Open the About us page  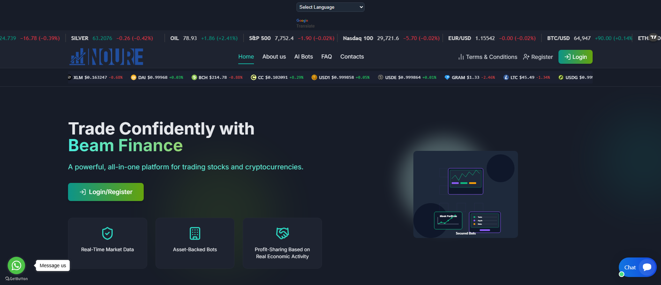[x=274, y=56]
